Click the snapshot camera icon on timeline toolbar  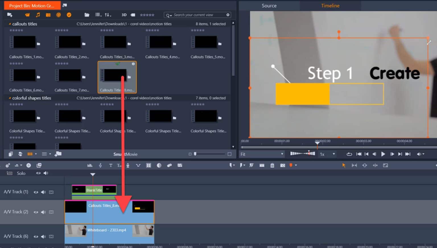283,165
